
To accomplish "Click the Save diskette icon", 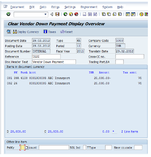I will [x=57, y=14].
